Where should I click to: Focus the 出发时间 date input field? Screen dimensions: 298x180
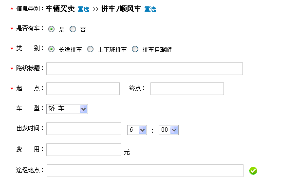[84, 129]
